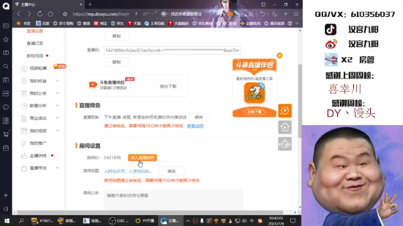Open Windows taskbar search
403x226 pixels.
[x=21, y=220]
